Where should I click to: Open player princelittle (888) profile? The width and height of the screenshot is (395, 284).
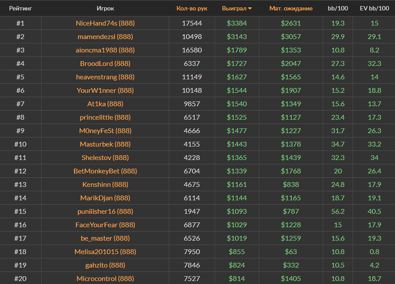tap(106, 117)
